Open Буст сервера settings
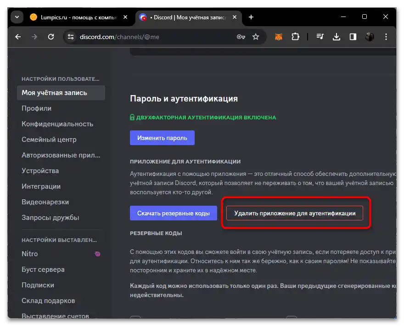 61,270
